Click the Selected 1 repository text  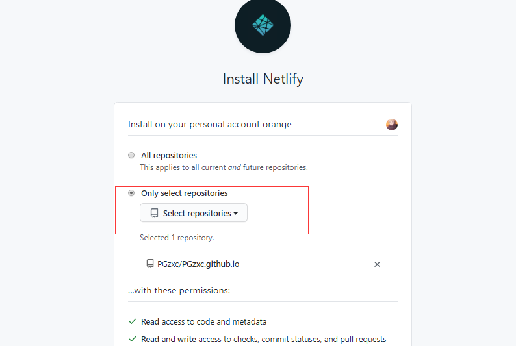177,238
